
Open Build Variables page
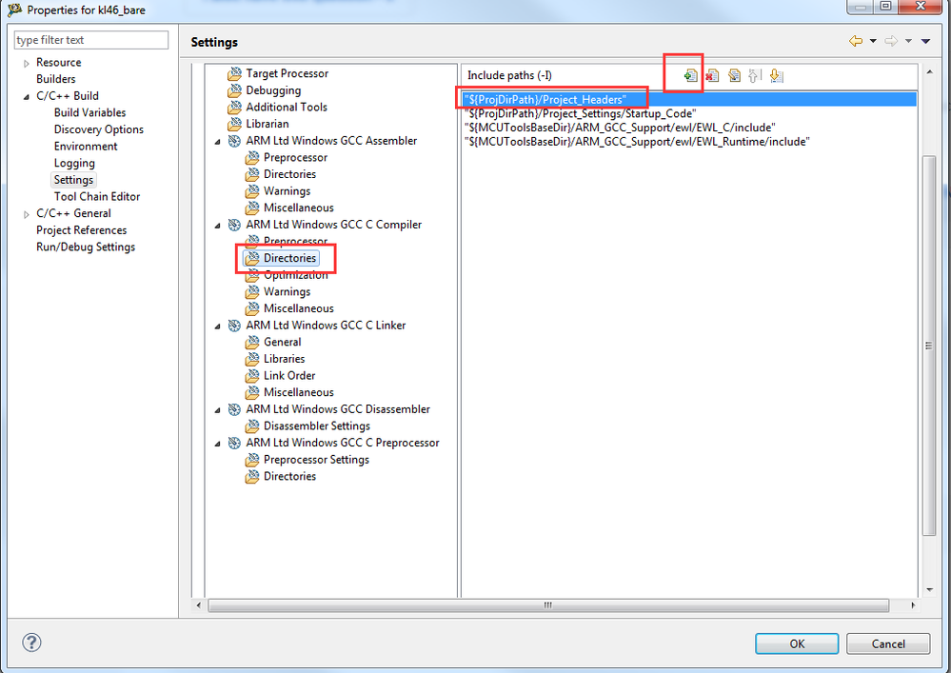(89, 112)
